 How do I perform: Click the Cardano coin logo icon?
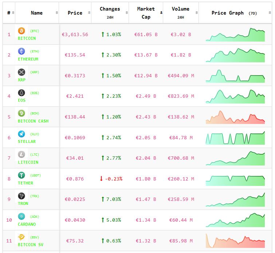pyautogui.click(x=21, y=217)
